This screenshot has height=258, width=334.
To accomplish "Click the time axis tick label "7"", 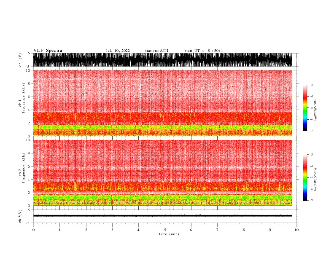I will point(217,230).
